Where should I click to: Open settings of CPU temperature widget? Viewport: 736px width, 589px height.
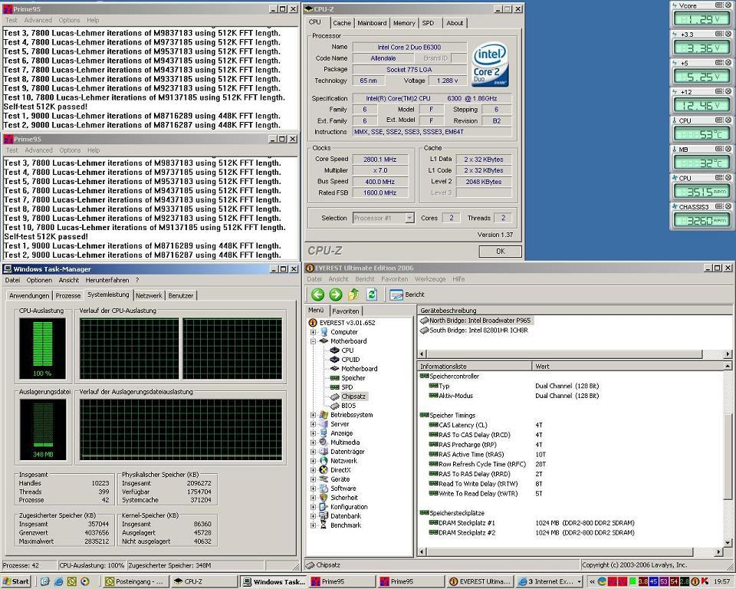pos(719,120)
